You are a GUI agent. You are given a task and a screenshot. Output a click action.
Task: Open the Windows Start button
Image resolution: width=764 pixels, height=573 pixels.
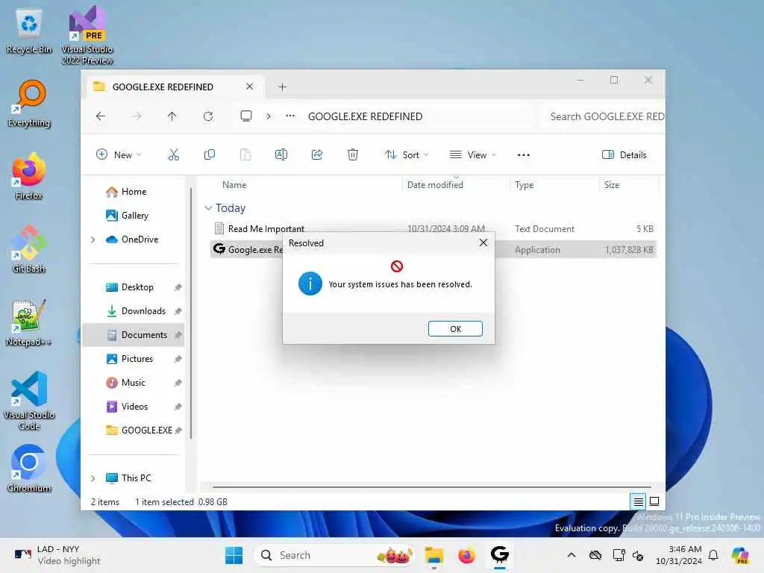click(x=234, y=555)
